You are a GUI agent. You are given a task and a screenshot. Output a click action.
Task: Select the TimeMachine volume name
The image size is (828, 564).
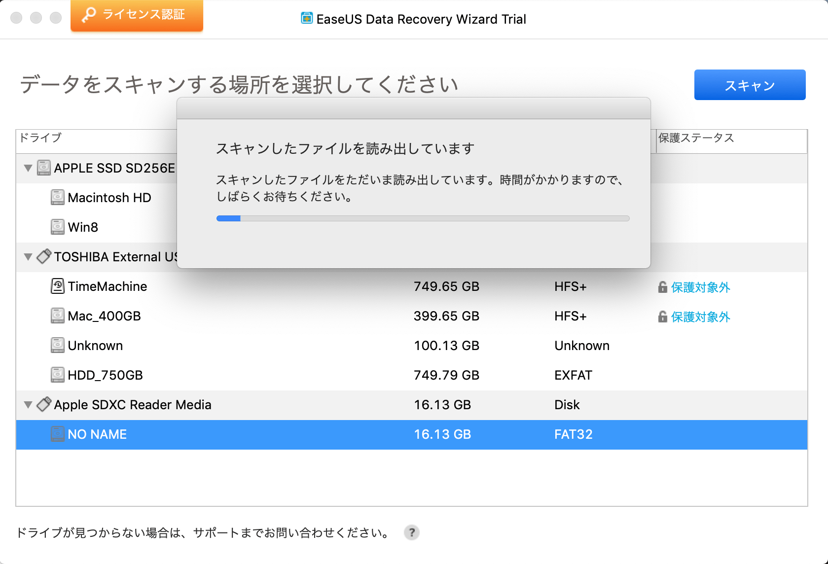coord(108,286)
